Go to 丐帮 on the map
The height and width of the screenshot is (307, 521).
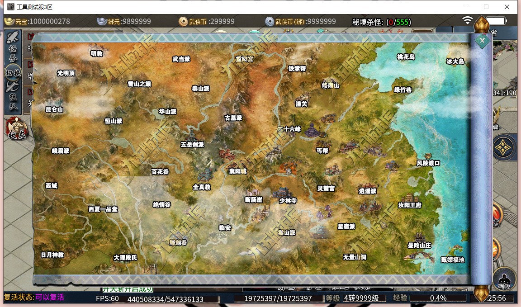click(x=322, y=151)
